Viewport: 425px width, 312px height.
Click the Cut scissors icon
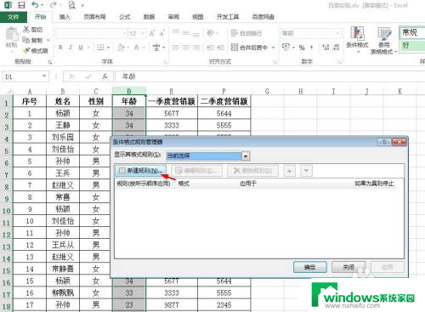pyautogui.click(x=26, y=29)
